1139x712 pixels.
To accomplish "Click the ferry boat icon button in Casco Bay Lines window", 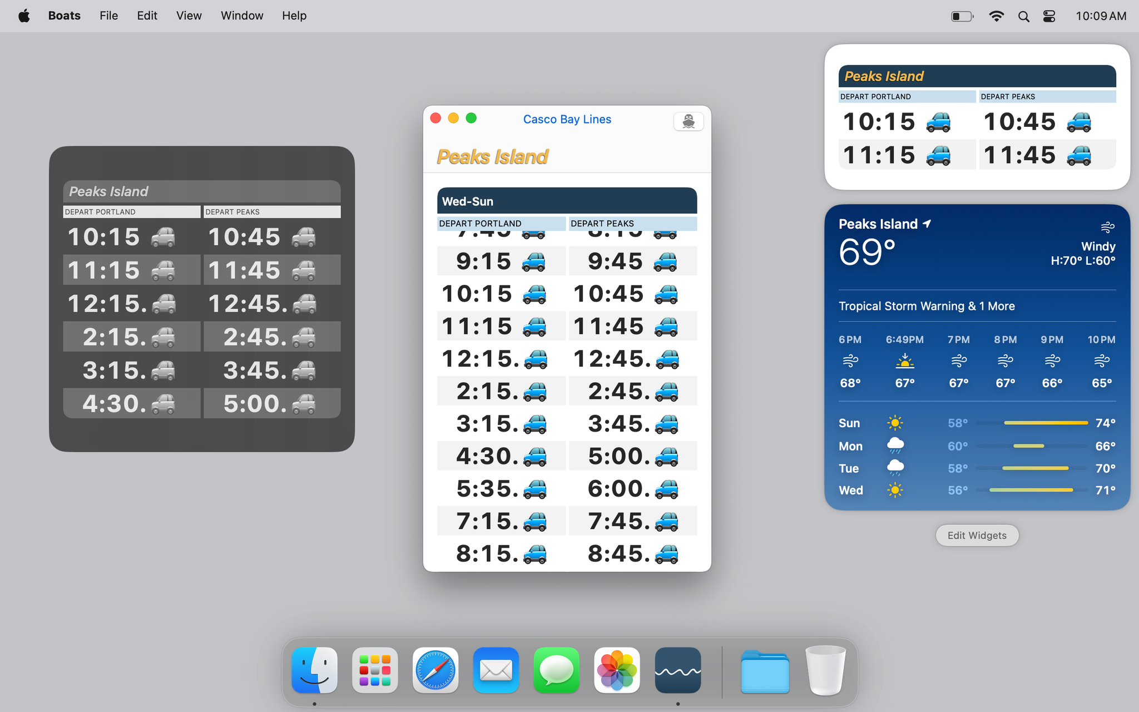I will (688, 121).
